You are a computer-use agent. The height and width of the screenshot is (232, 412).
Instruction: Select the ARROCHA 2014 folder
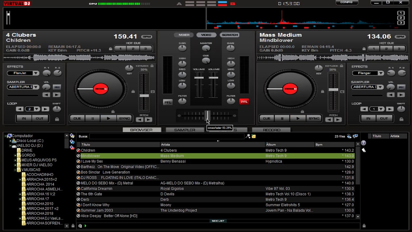[x=40, y=184]
